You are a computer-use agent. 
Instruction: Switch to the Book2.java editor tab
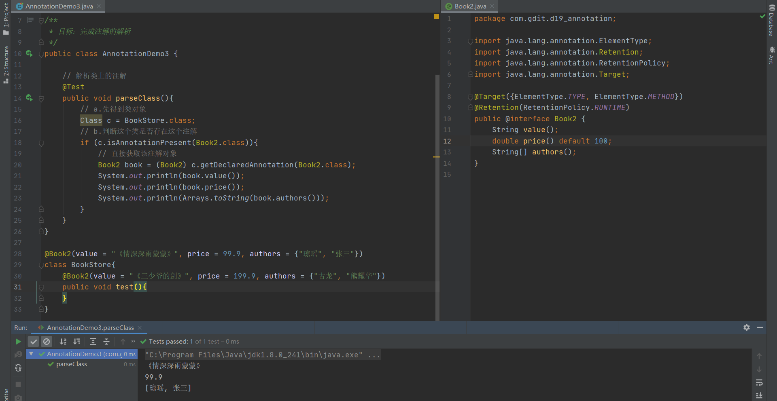coord(470,6)
